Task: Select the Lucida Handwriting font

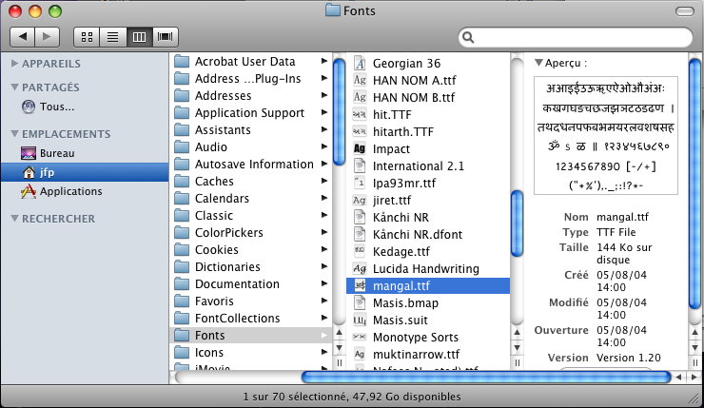Action: [x=425, y=269]
